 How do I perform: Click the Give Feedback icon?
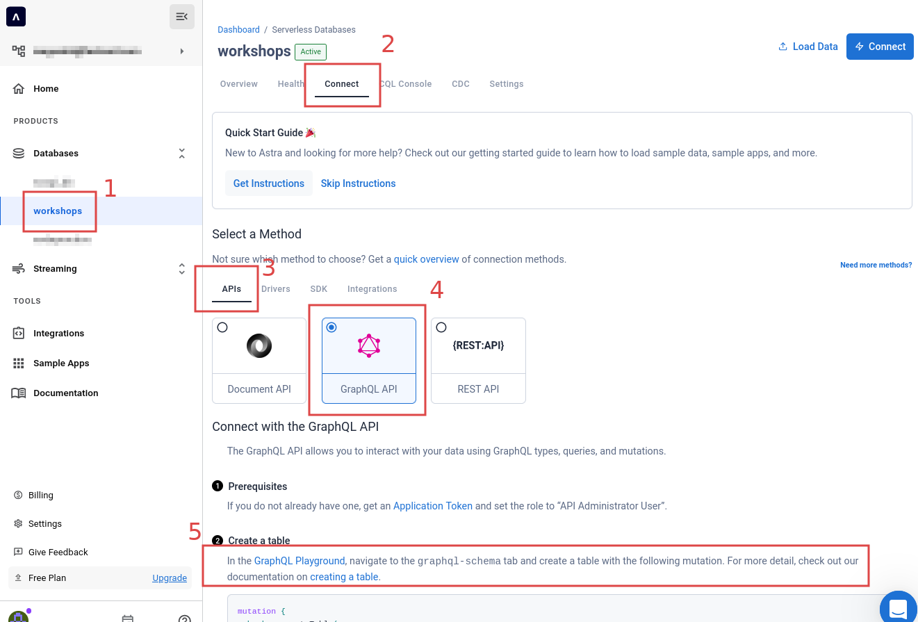click(18, 552)
